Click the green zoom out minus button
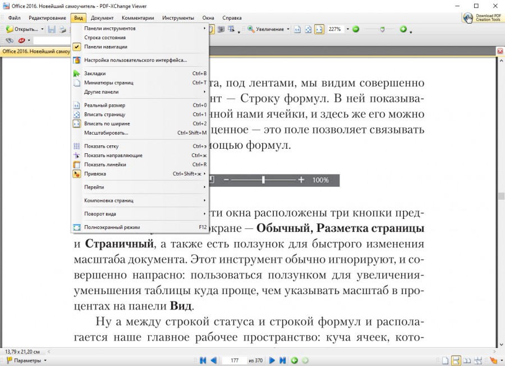505x366 pixels. [x=355, y=29]
